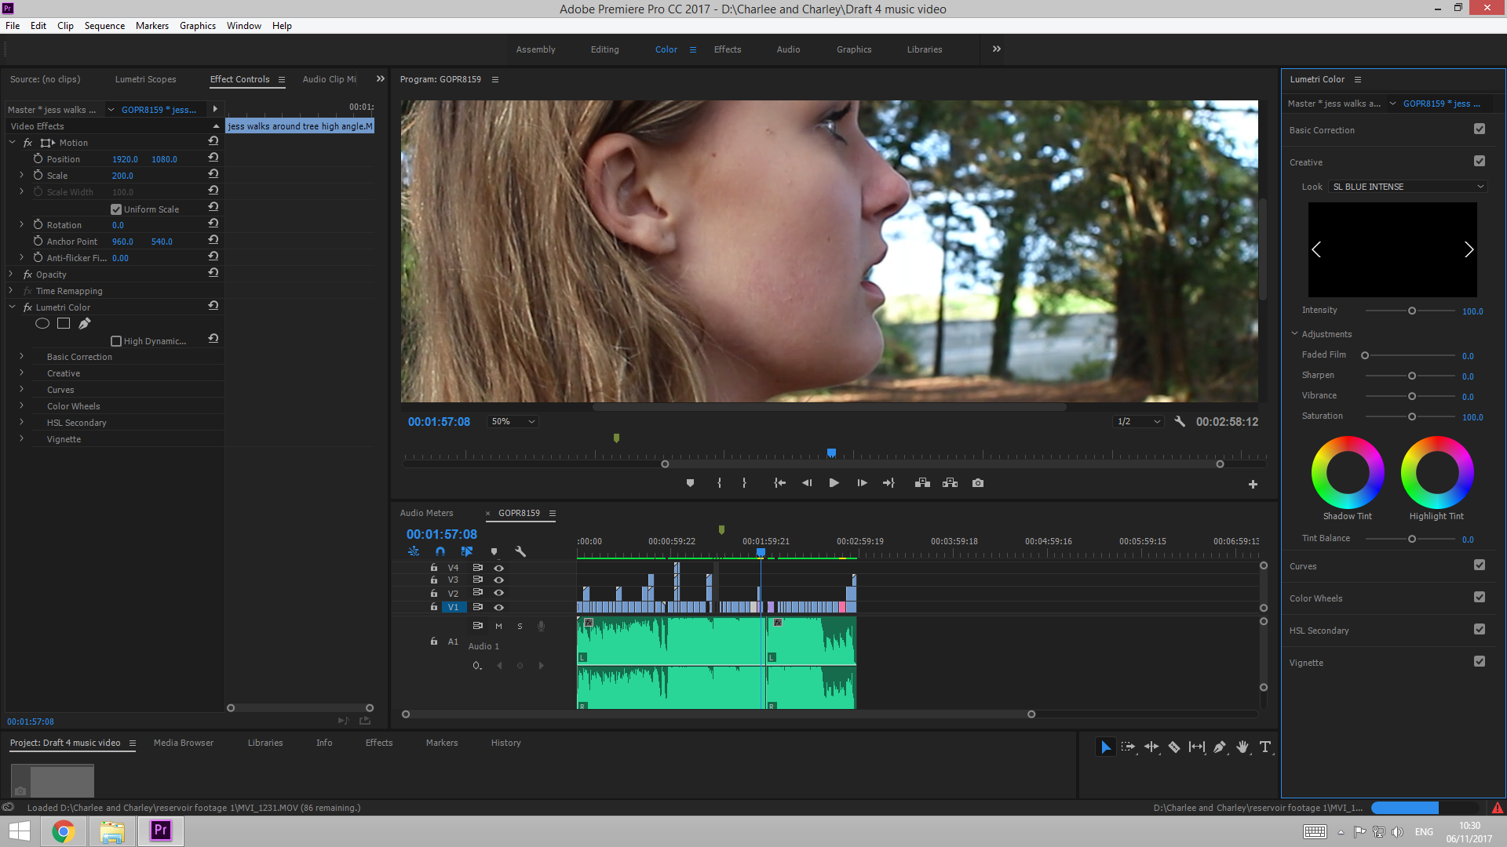Image resolution: width=1507 pixels, height=847 pixels.
Task: Disable Basic Correction checkbox in Lumetri panel
Action: (1480, 129)
